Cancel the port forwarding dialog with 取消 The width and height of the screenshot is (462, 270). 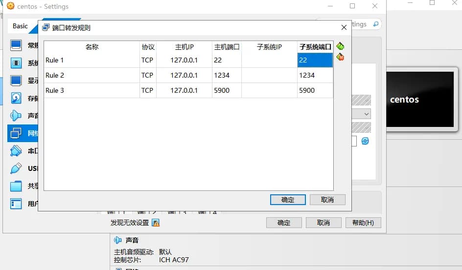point(327,200)
